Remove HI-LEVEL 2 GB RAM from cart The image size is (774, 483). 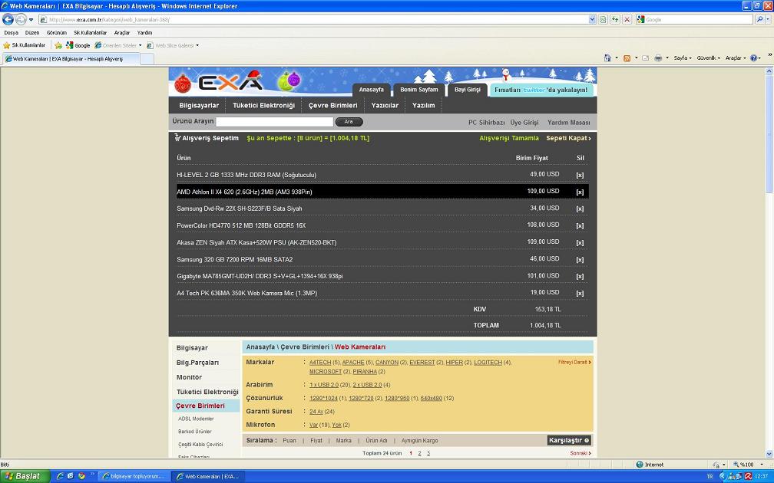580,175
